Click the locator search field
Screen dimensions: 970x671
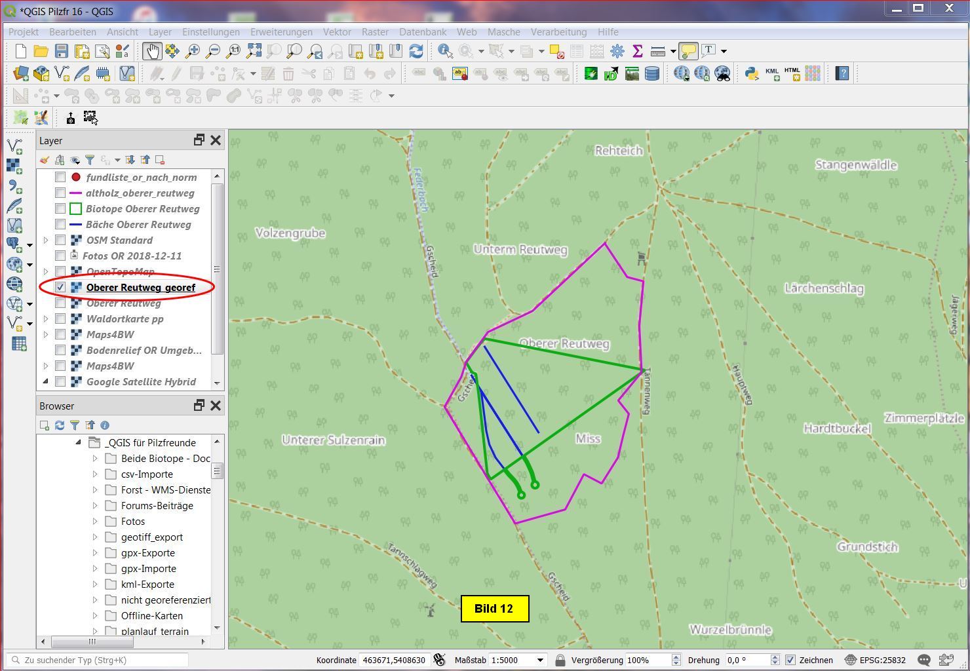click(x=98, y=660)
